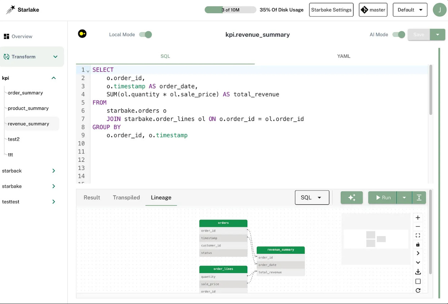The height and width of the screenshot is (304, 448).
Task: Expand the testtest folder
Action: tap(54, 202)
